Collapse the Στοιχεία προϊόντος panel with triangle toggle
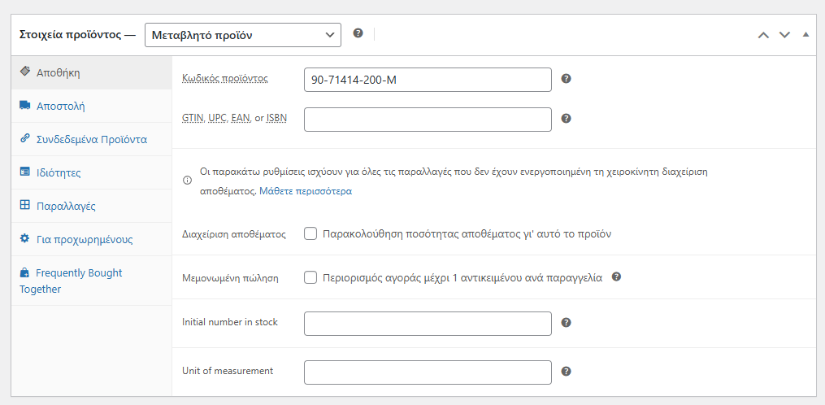Image resolution: width=825 pixels, height=405 pixels. (x=806, y=34)
